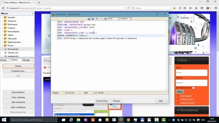Click the Firefox home icon
Screen dimensions: 219x123
coord(196,8)
